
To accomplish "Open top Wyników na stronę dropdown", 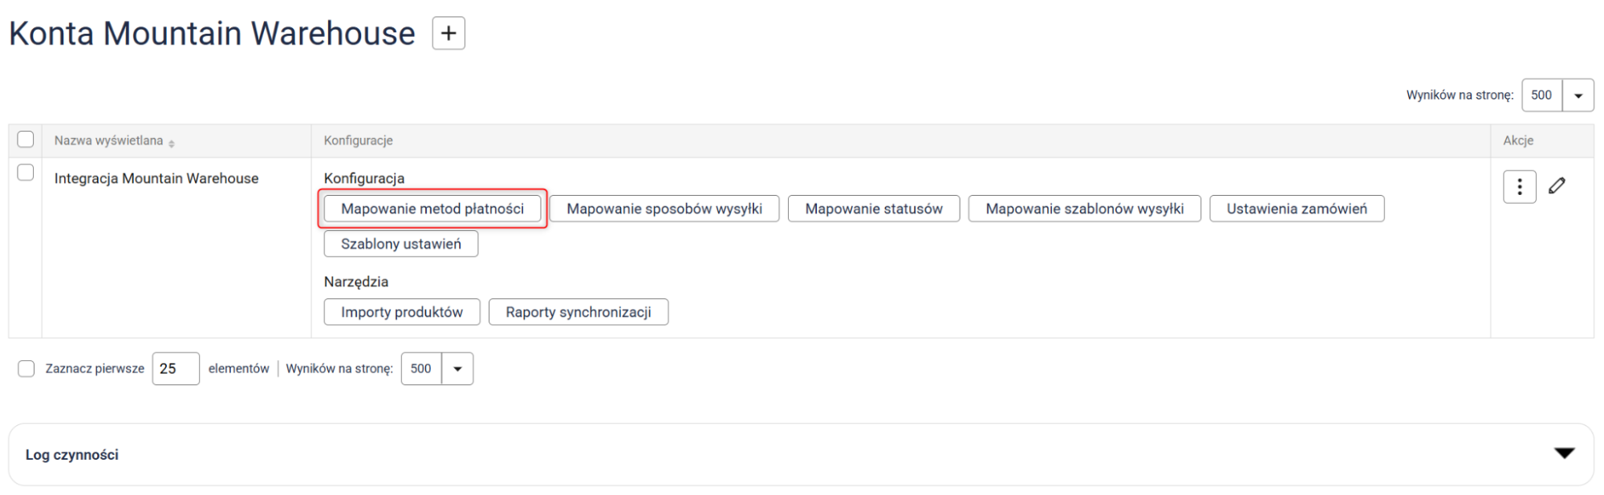I will coord(1578,95).
